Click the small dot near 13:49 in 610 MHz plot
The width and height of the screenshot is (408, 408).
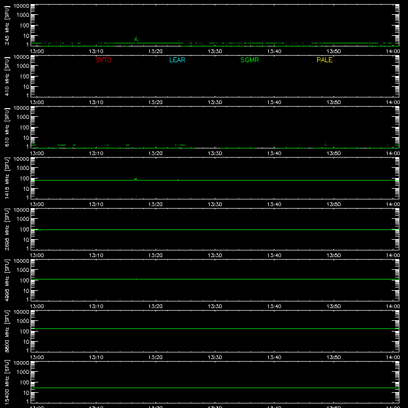(325, 144)
